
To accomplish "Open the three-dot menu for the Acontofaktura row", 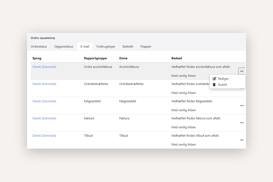I will tap(241, 71).
